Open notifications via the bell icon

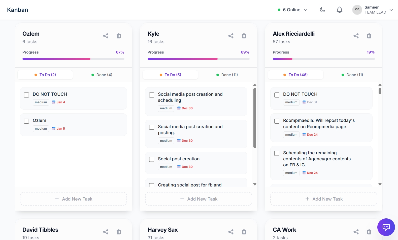coord(340,10)
